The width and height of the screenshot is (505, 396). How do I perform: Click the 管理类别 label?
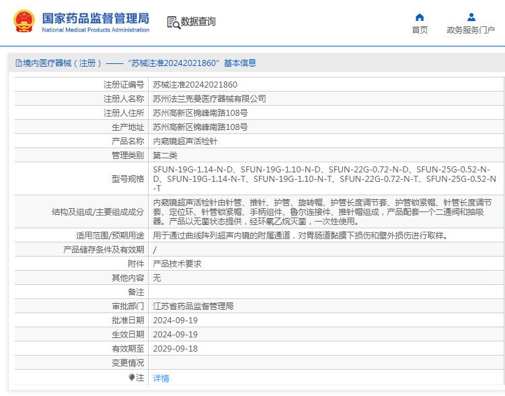tap(128, 156)
